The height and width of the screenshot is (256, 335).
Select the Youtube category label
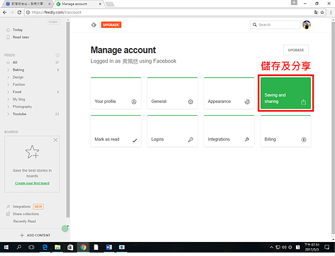[20, 114]
